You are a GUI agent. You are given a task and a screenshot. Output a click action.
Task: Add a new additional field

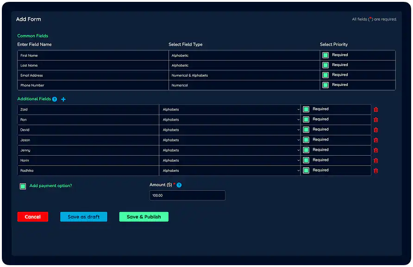click(63, 99)
